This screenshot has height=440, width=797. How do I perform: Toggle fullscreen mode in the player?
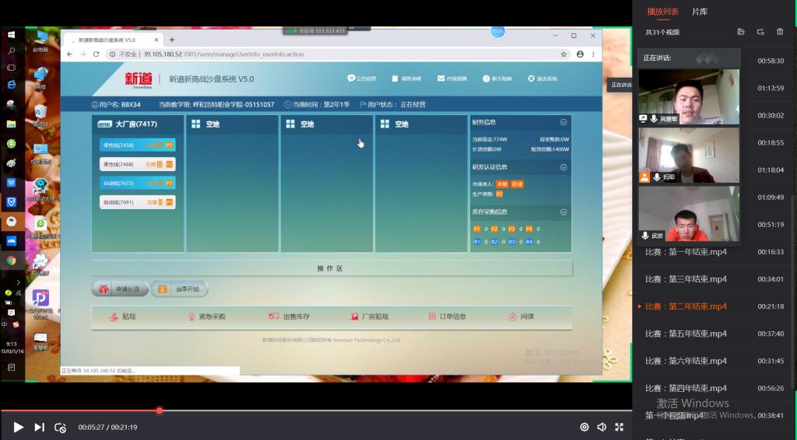[x=620, y=427]
